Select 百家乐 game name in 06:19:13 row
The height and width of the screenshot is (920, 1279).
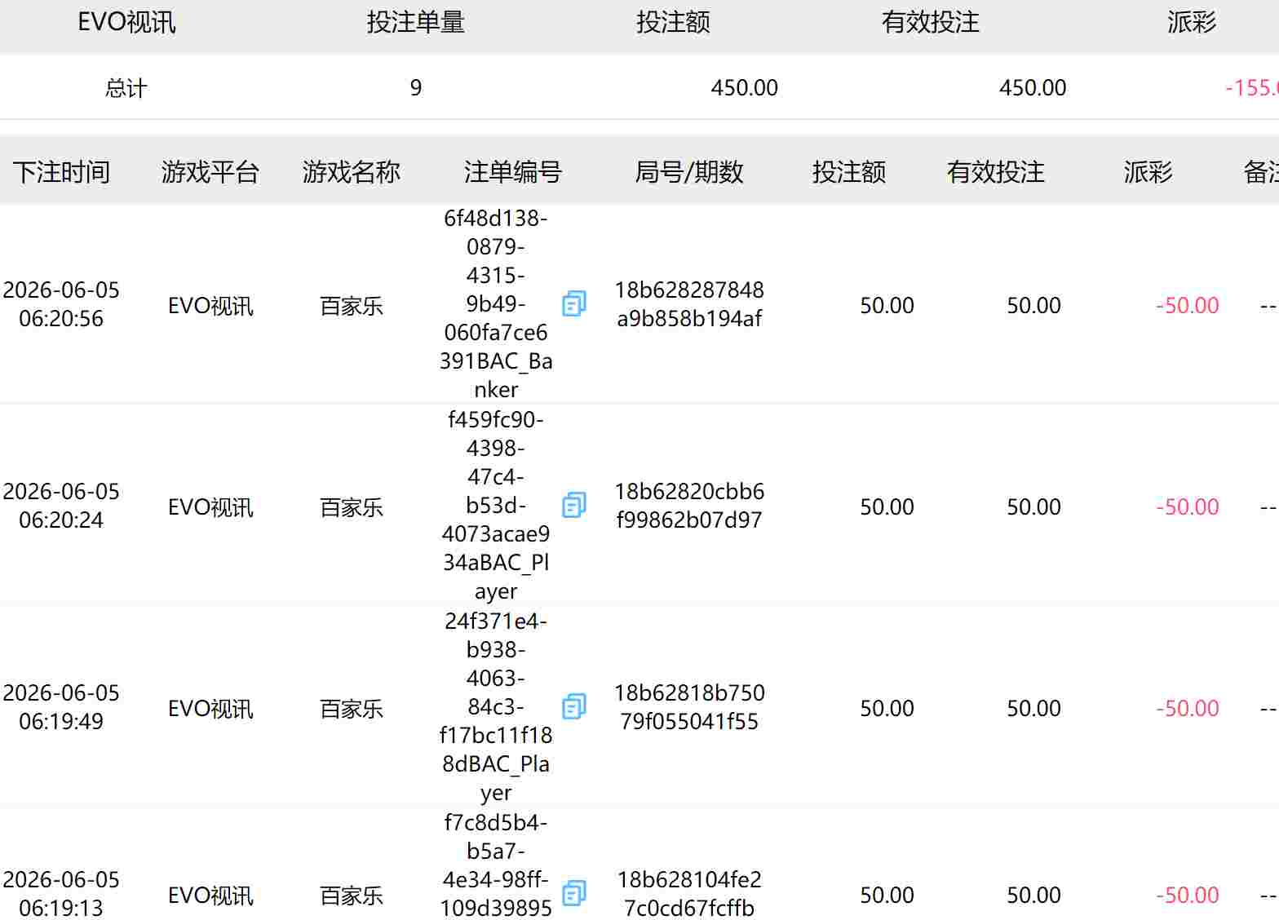point(352,896)
